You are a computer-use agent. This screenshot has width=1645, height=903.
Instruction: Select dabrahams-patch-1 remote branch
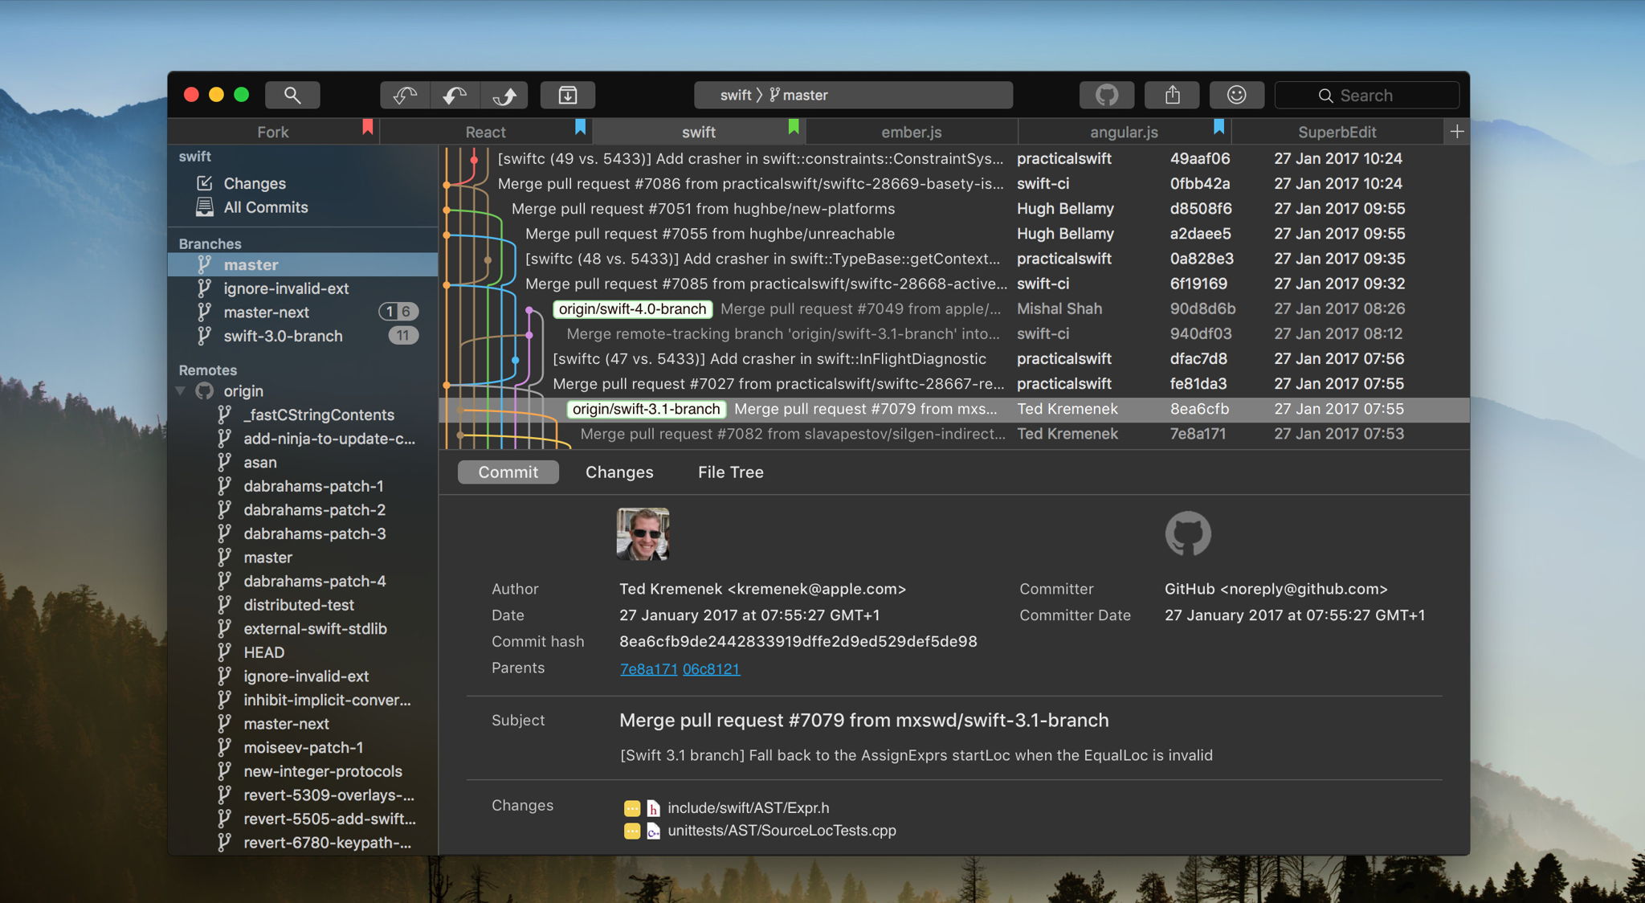pyautogui.click(x=313, y=486)
